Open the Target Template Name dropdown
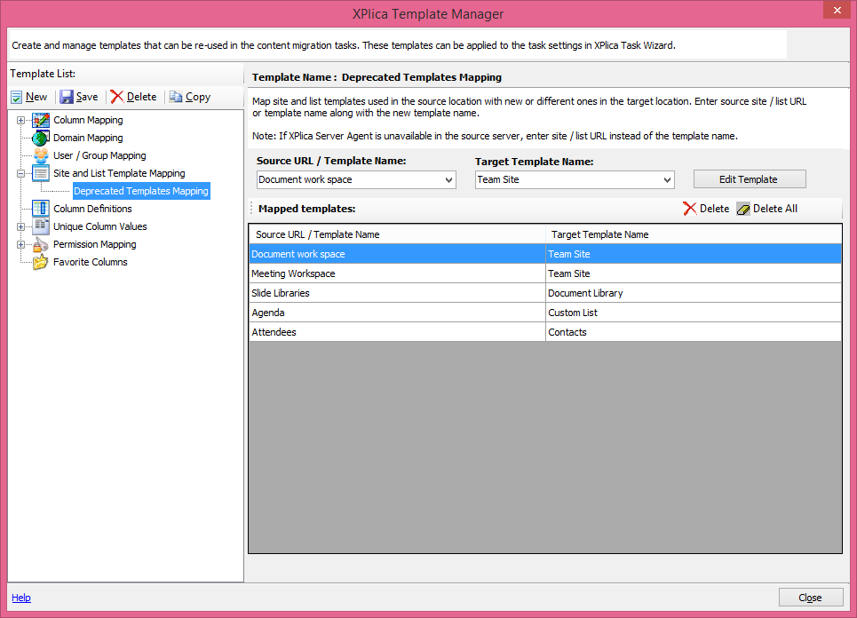Image resolution: width=857 pixels, height=618 pixels. tap(667, 179)
